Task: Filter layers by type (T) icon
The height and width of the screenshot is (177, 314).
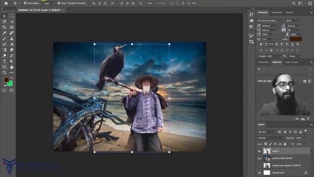Action: coord(290,132)
